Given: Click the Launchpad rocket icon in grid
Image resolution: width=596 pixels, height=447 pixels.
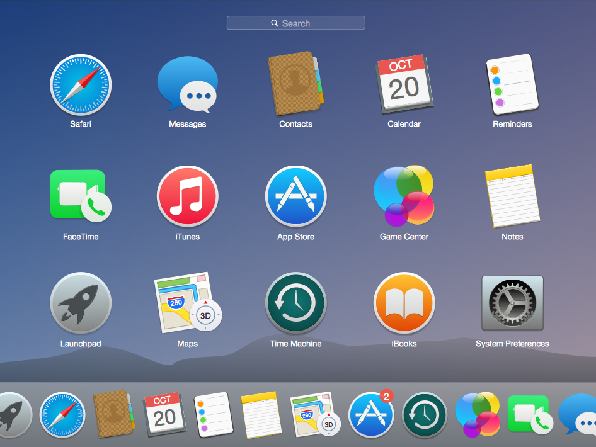Looking at the screenshot, I should (81, 303).
